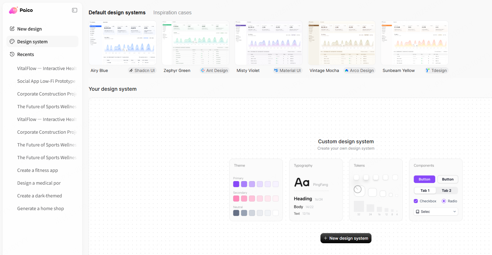Open the Recents section
The height and width of the screenshot is (255, 492).
coord(42,54)
